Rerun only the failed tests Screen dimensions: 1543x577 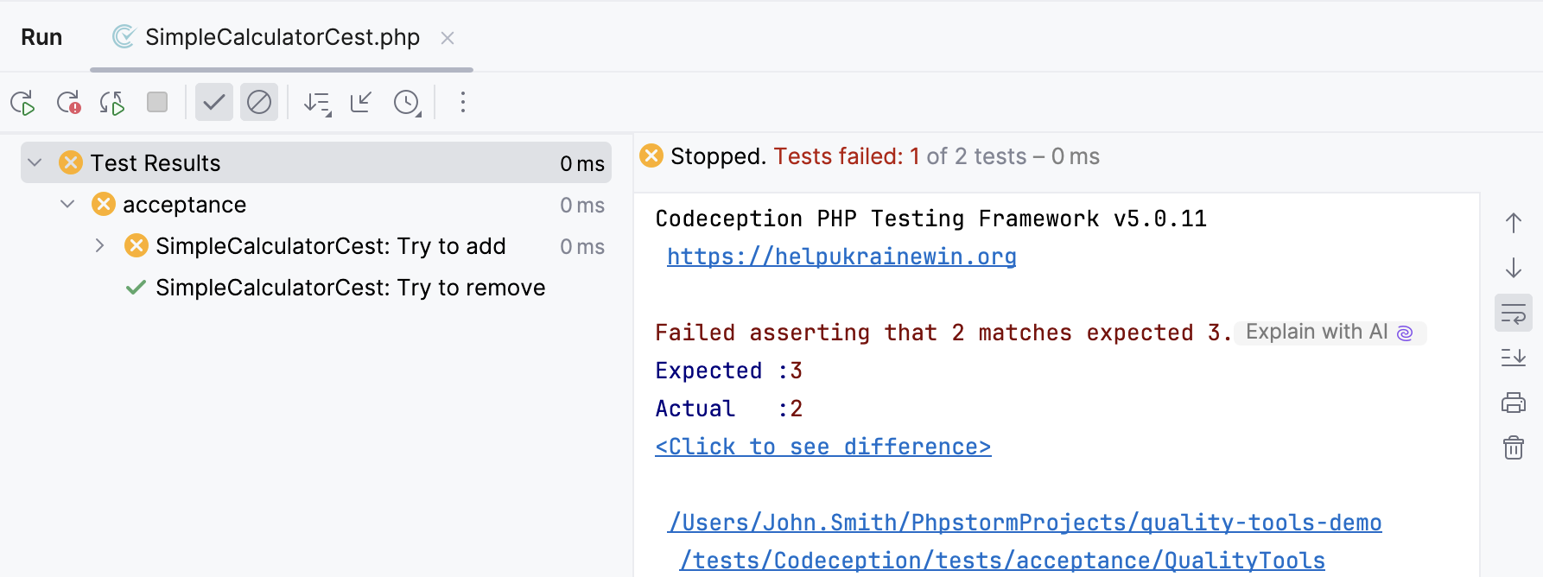coord(68,102)
